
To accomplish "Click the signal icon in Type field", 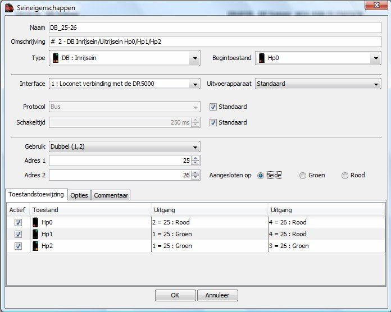I will tap(55, 58).
